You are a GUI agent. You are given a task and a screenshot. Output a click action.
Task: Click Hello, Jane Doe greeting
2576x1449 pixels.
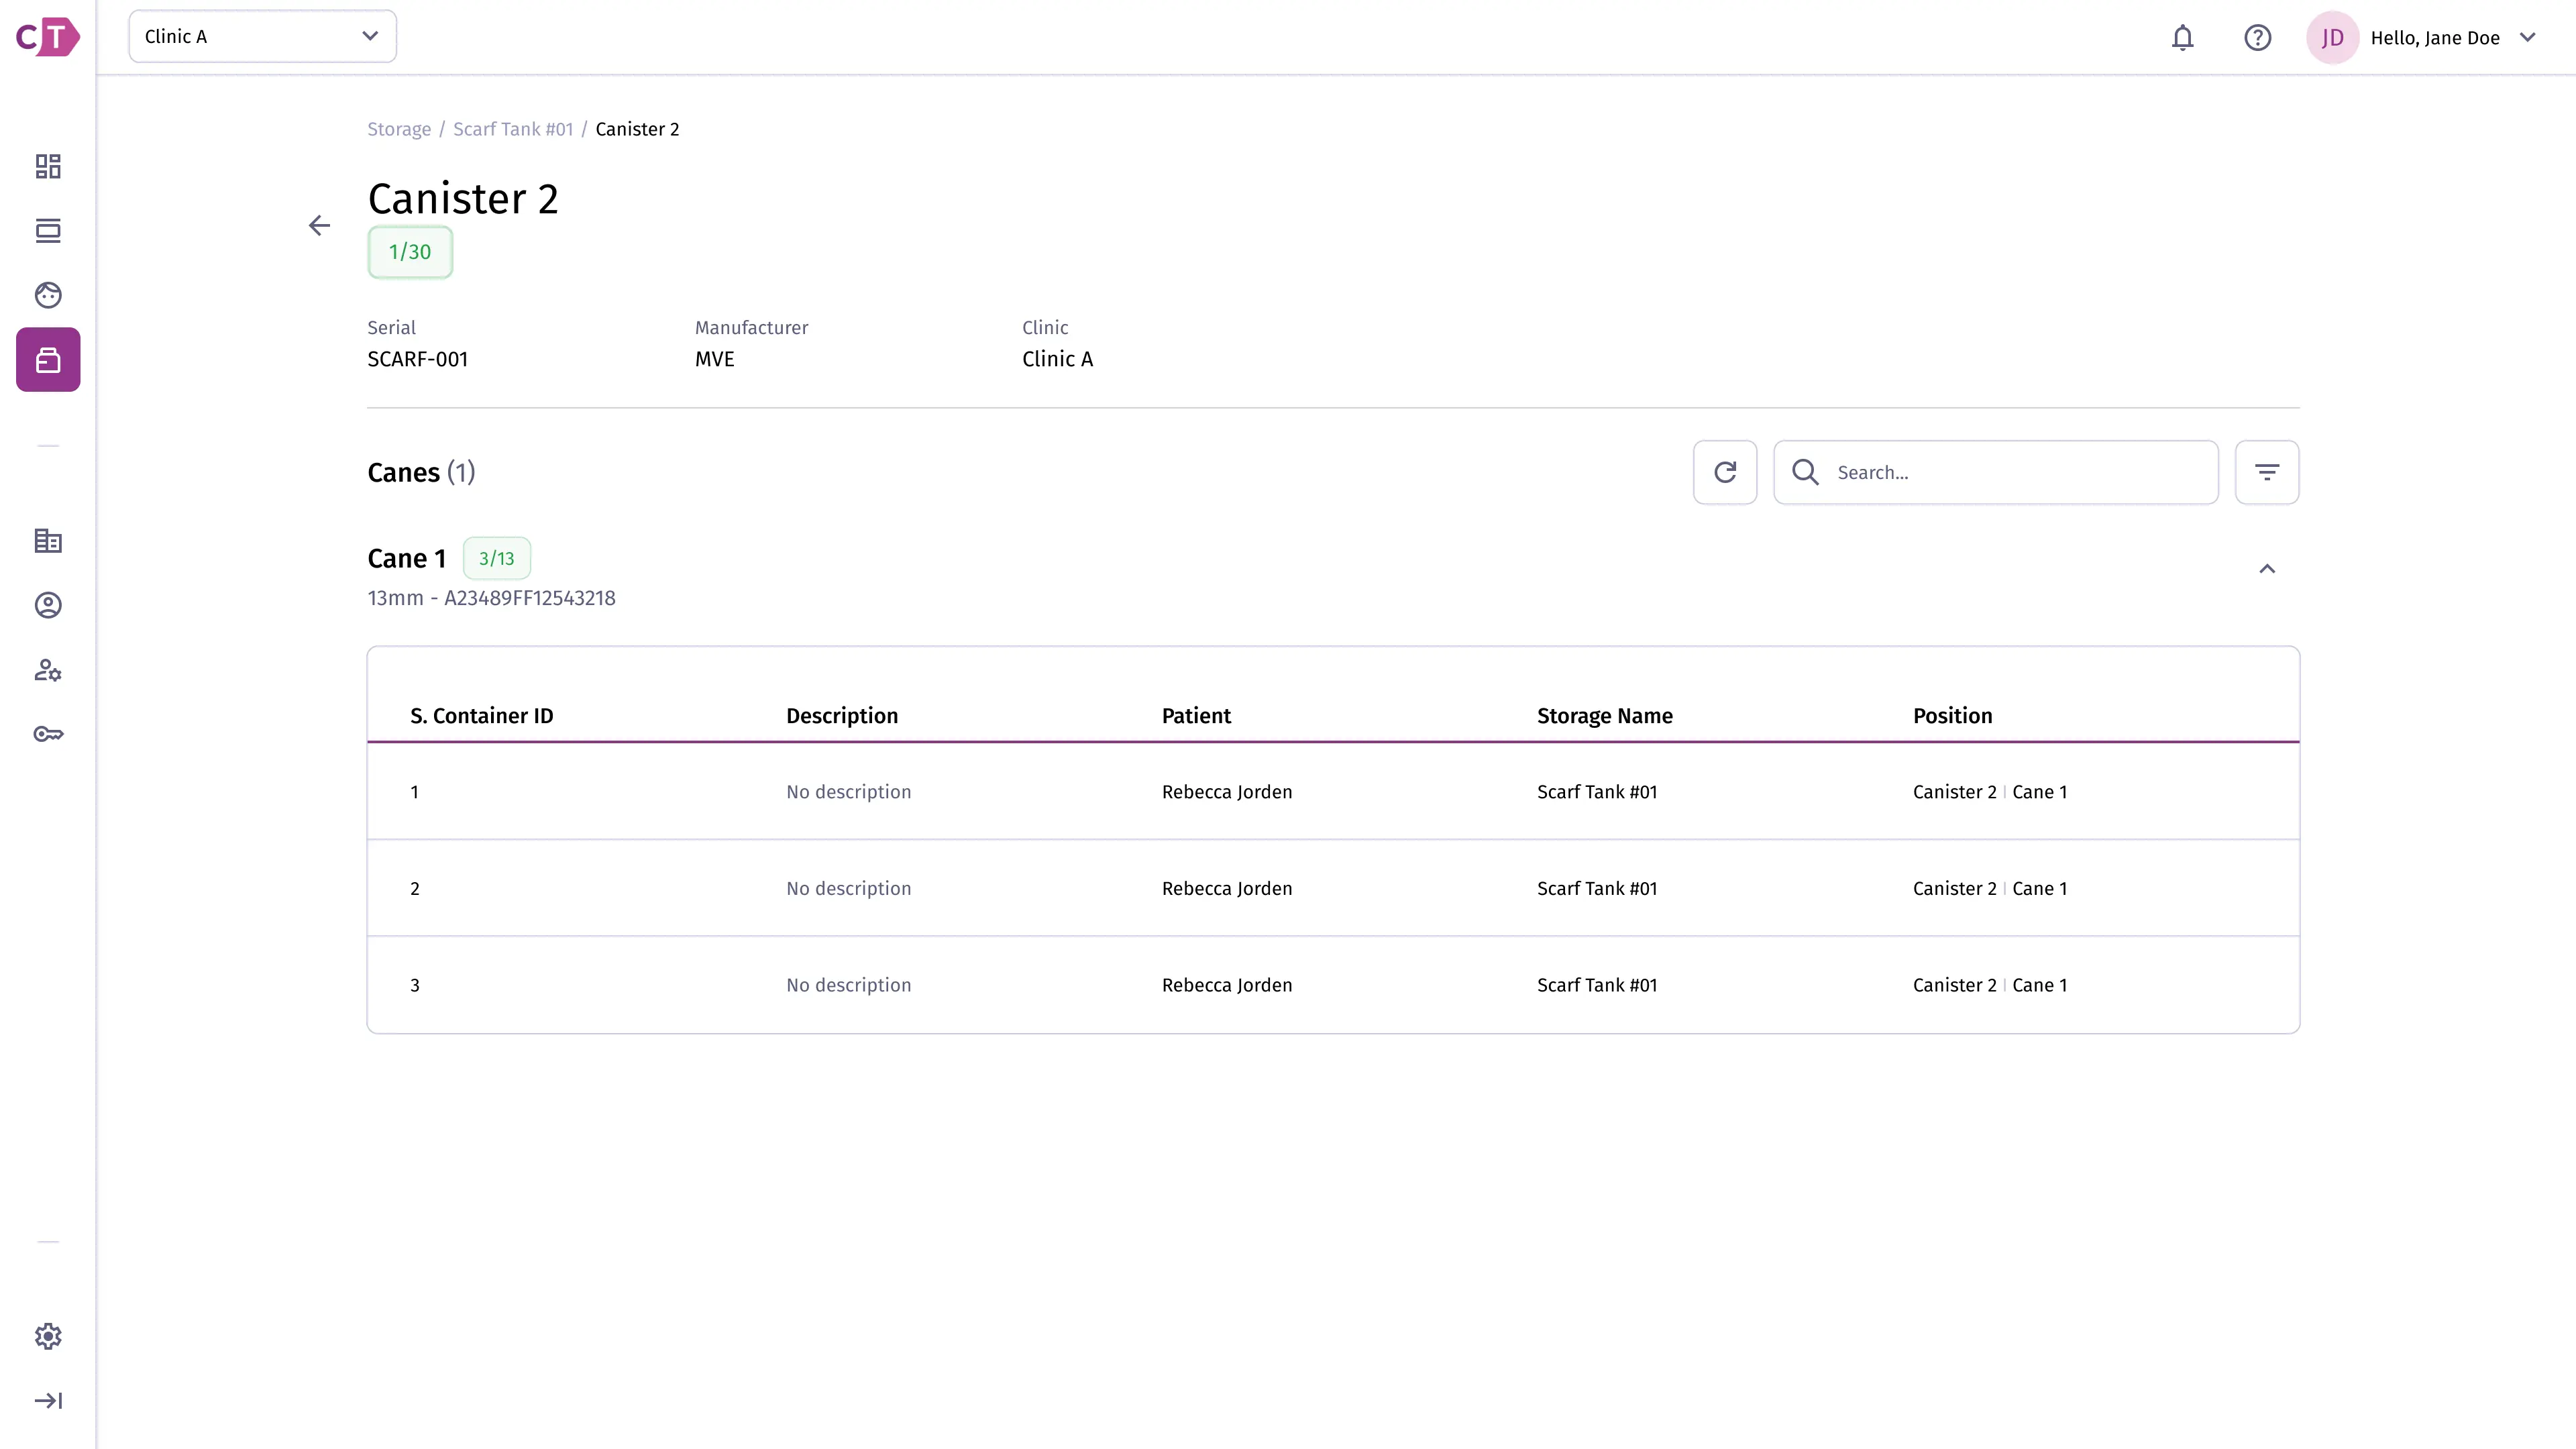click(x=2434, y=38)
